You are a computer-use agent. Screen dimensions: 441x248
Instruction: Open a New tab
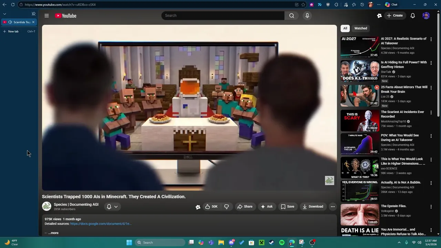click(19, 31)
